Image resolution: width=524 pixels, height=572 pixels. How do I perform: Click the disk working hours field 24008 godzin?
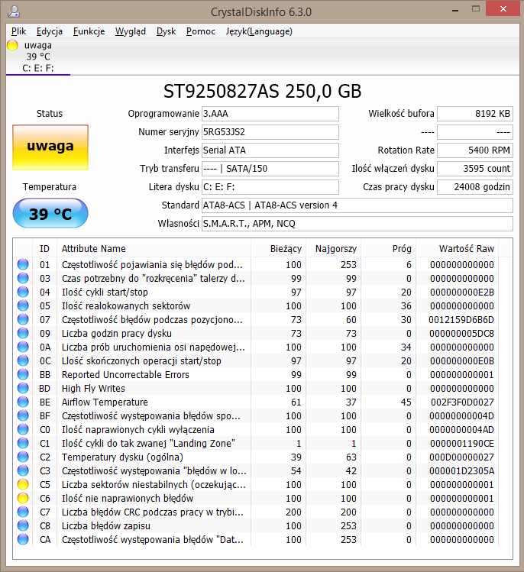coord(474,187)
